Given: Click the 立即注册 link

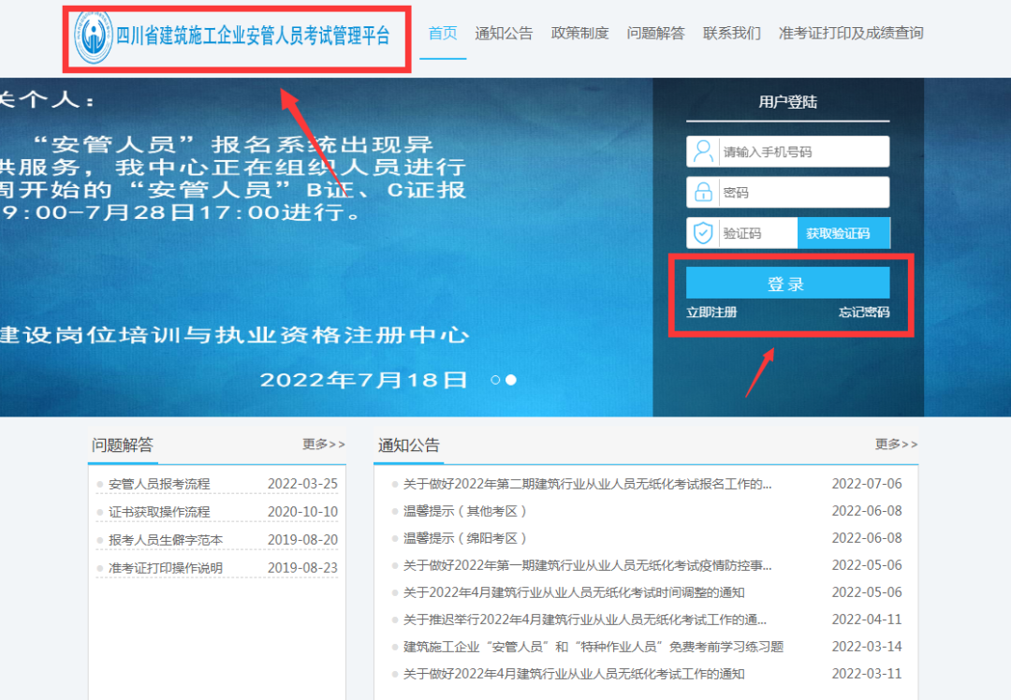Looking at the screenshot, I should tap(711, 313).
